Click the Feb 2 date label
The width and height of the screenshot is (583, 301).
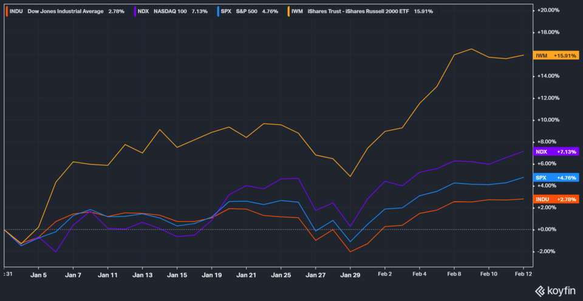click(385, 276)
